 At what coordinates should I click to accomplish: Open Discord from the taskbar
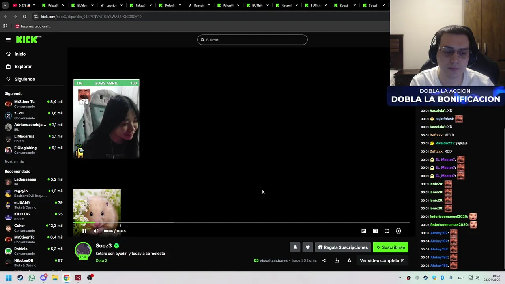pyautogui.click(x=43, y=278)
